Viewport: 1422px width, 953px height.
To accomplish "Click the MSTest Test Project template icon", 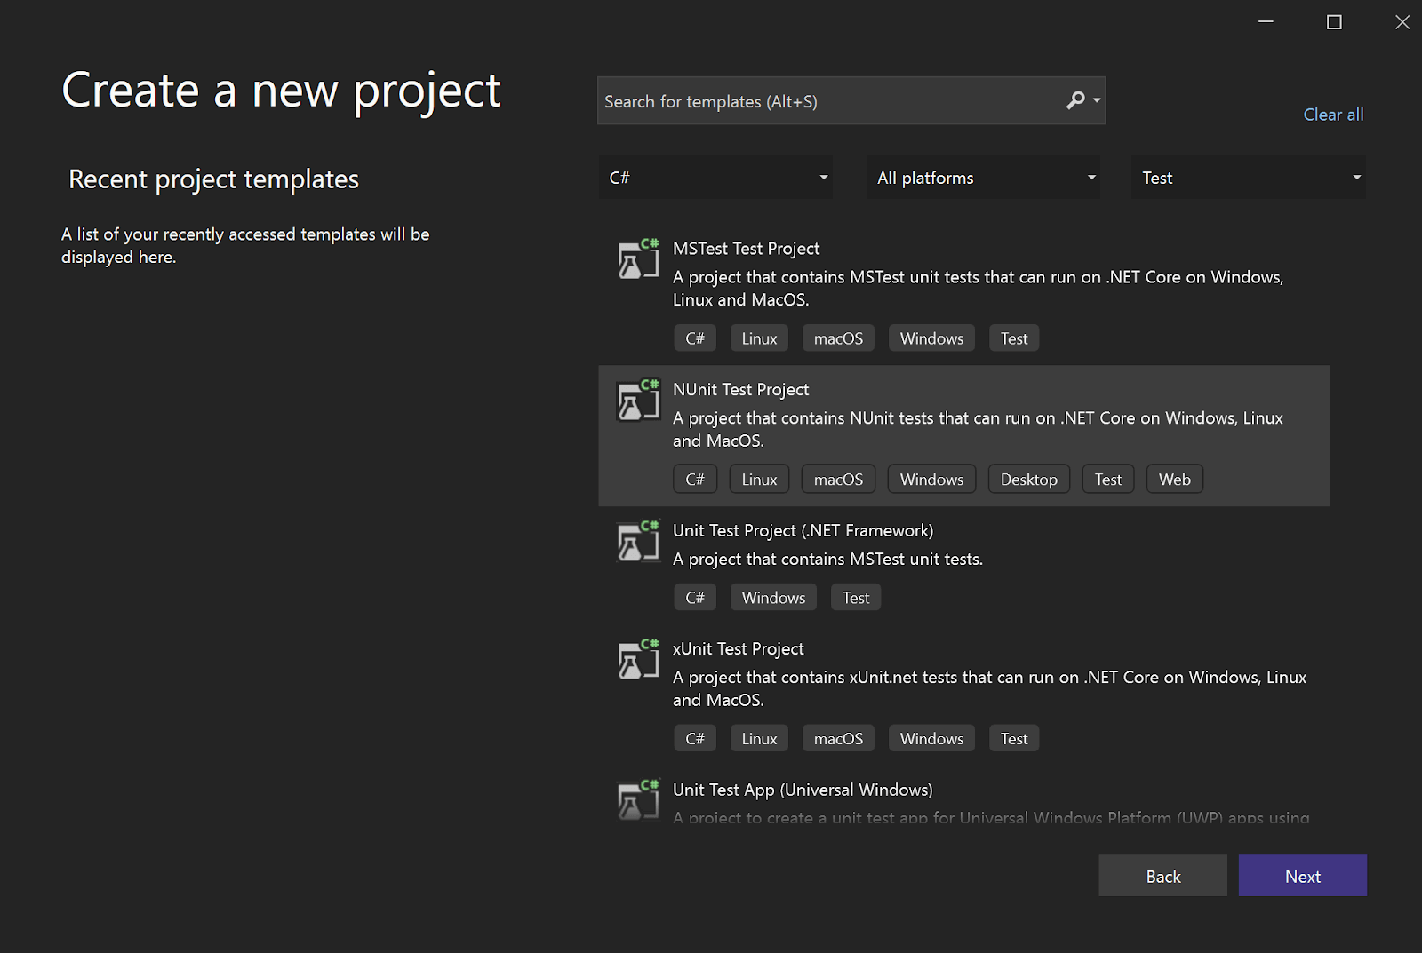I will pyautogui.click(x=636, y=260).
